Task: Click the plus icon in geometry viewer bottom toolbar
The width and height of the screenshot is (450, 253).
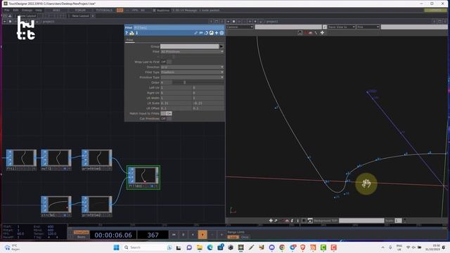Action: click(271, 220)
